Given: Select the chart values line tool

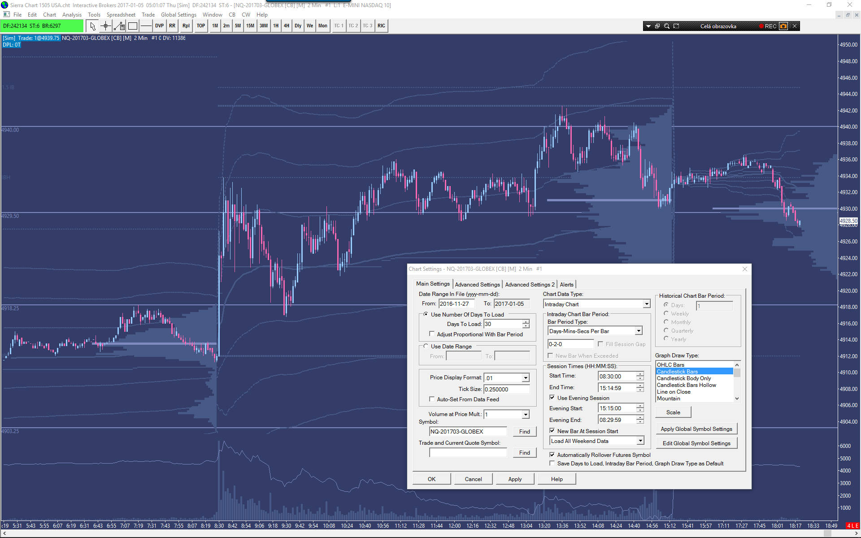Looking at the screenshot, I should 119,26.
